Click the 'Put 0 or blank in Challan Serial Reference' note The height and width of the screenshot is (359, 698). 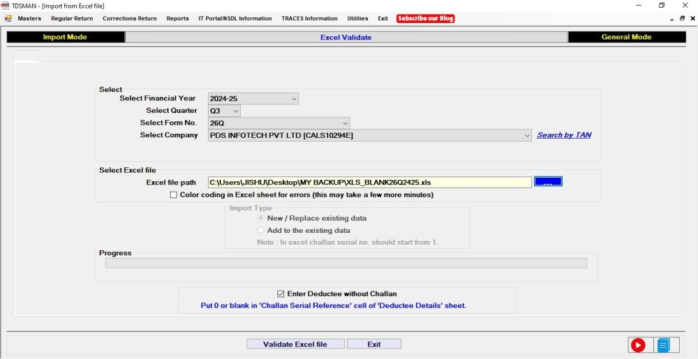tap(334, 306)
